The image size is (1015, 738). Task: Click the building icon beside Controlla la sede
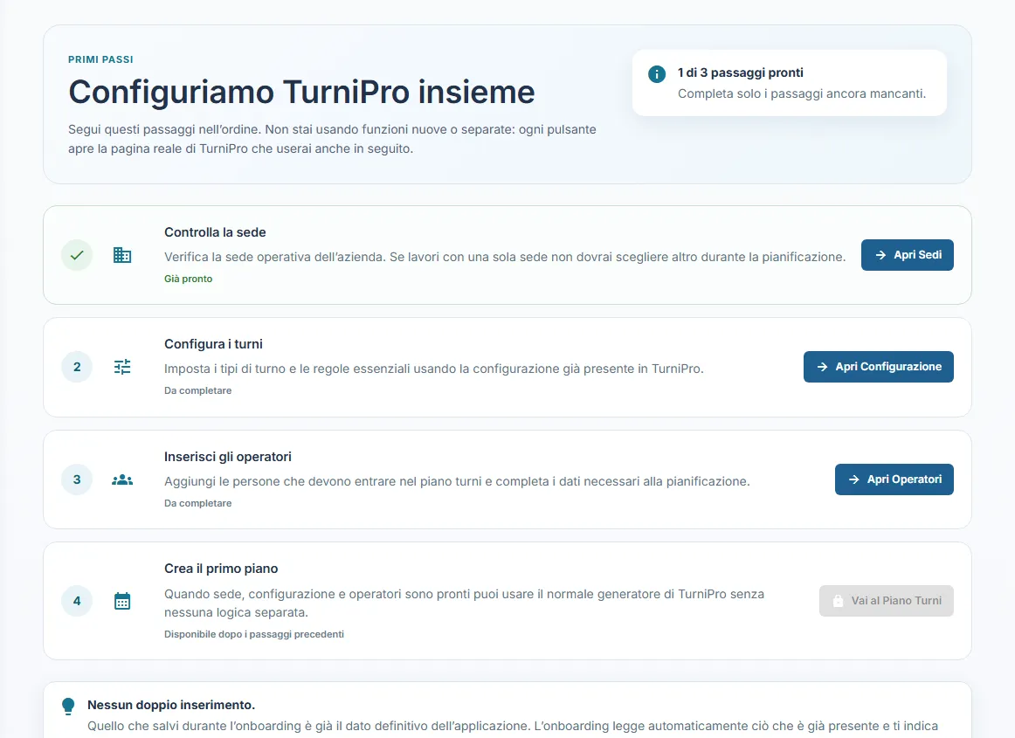(x=122, y=255)
